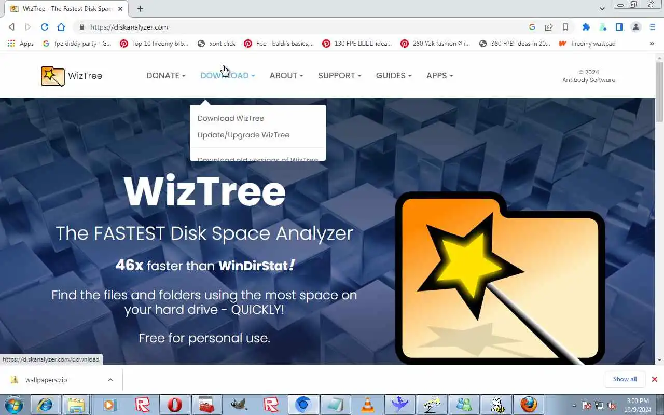664x415 pixels.
Task: Click Show all downloads button
Action: coord(625,379)
